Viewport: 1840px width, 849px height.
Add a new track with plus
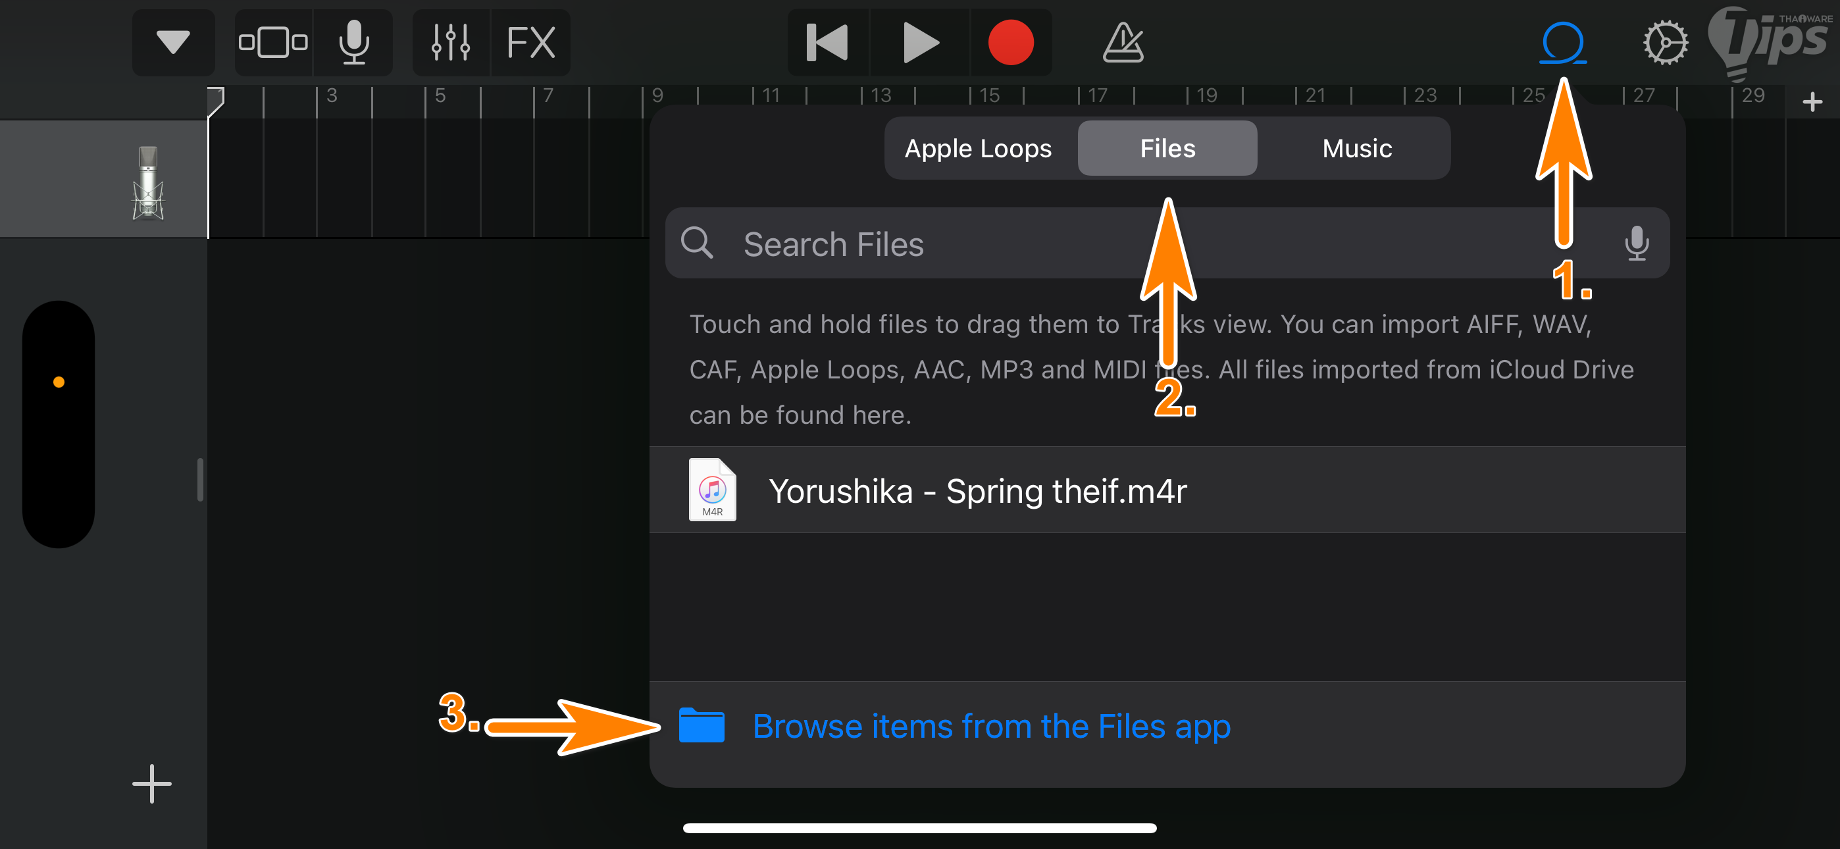[x=151, y=784]
